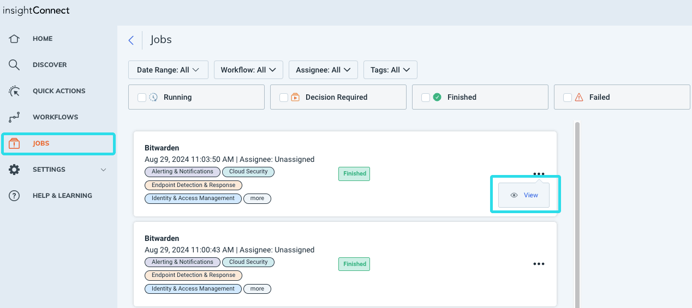
Task: Click Identity & Access Management tag on 11:00:43 job
Action: [x=193, y=289]
